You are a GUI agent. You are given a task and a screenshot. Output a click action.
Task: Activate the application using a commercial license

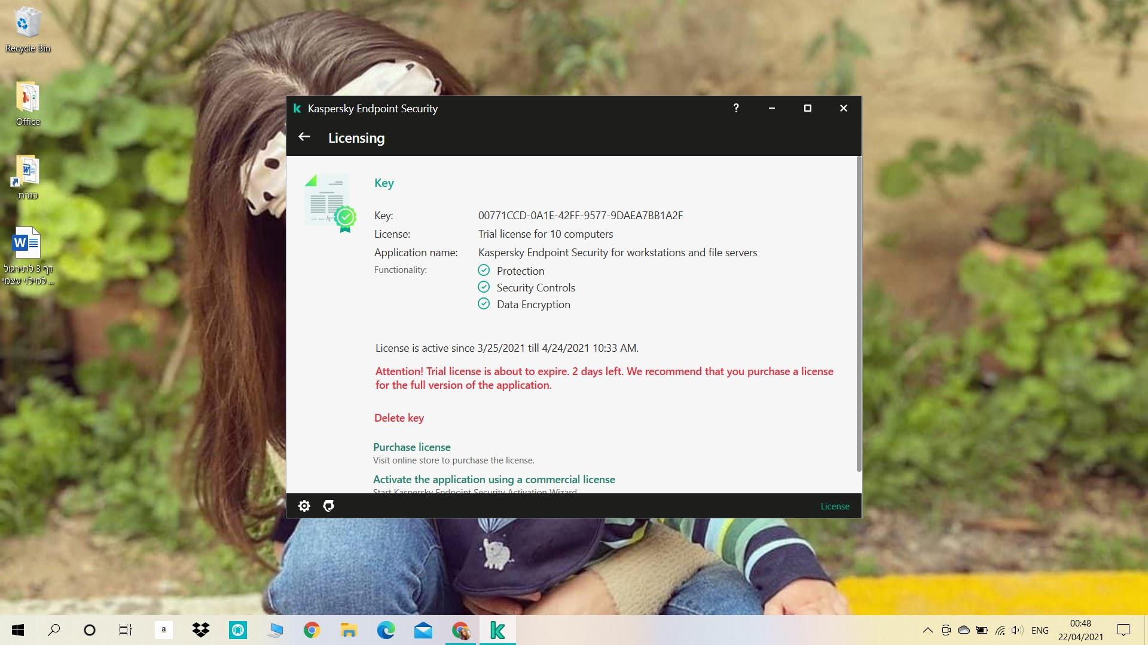pyautogui.click(x=494, y=480)
